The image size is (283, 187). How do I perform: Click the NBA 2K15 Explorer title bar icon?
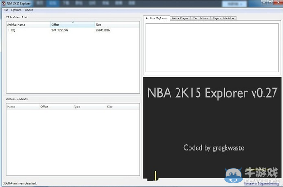click(x=4, y=3)
